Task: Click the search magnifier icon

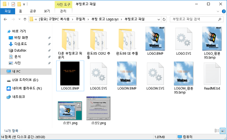Action: tap(220, 20)
